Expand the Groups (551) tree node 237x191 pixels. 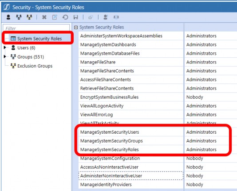coord(5,56)
